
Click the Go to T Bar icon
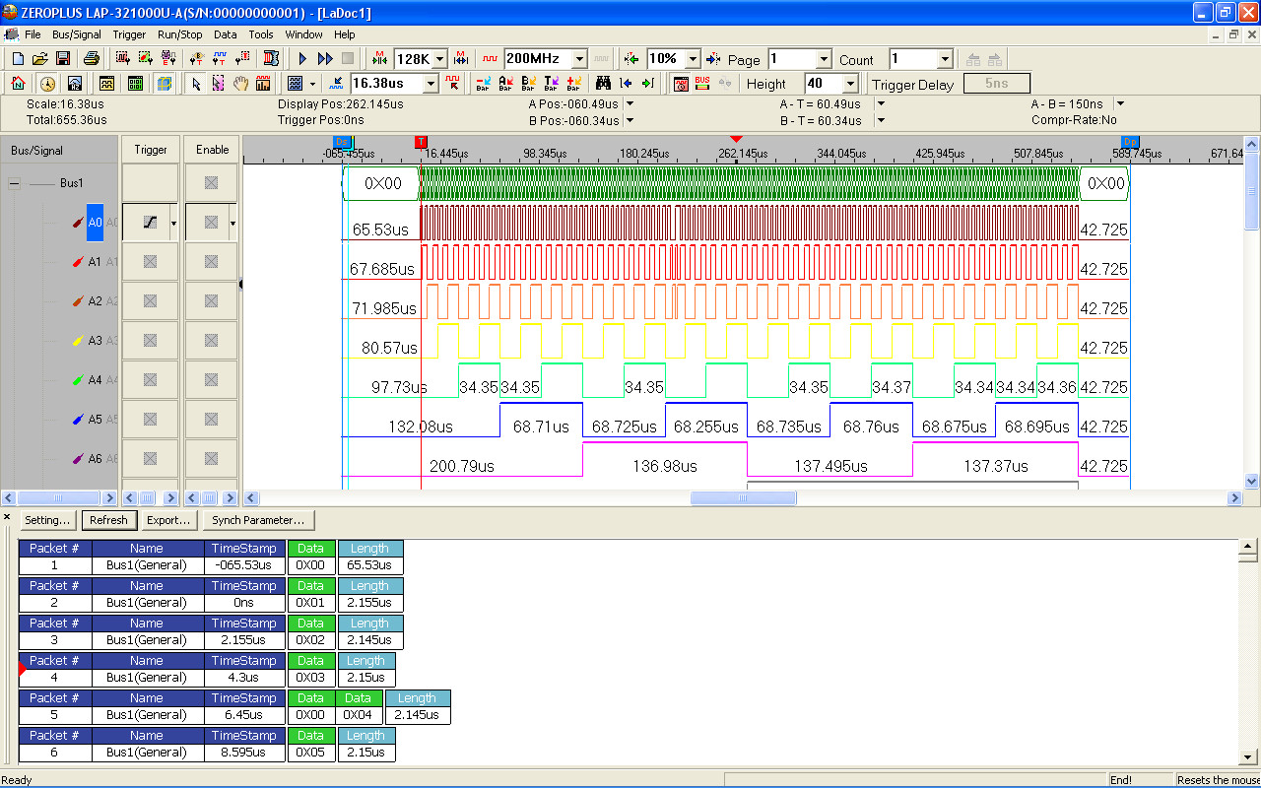[x=551, y=84]
